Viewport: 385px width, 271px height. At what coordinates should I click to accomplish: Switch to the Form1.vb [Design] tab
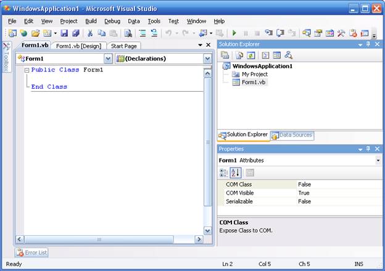click(x=78, y=46)
